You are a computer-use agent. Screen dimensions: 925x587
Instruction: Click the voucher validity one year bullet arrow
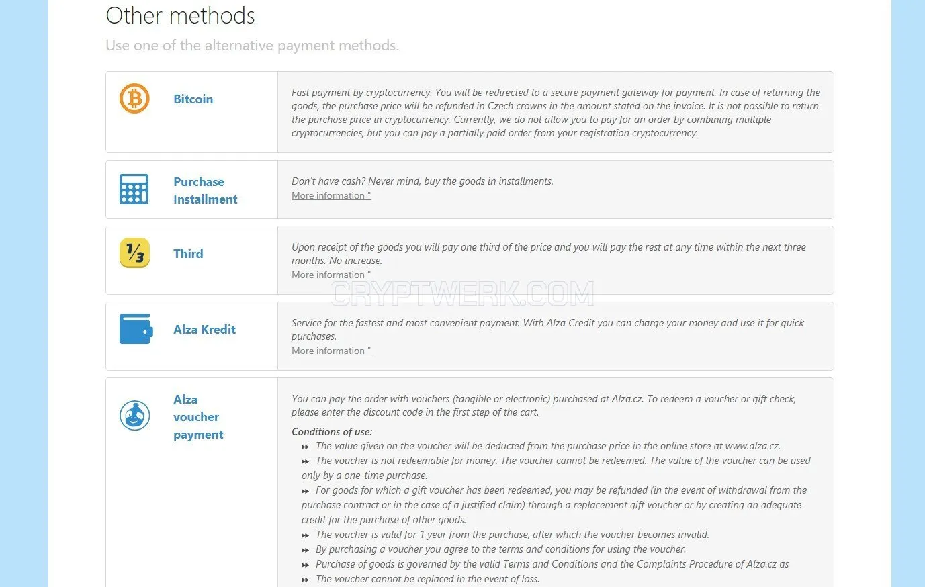[305, 535]
